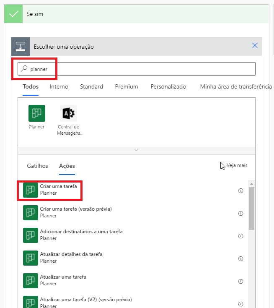Image resolution: width=274 pixels, height=308 pixels.
Task: Click the operation icon beside Escolher uma operação
Action: click(21, 47)
